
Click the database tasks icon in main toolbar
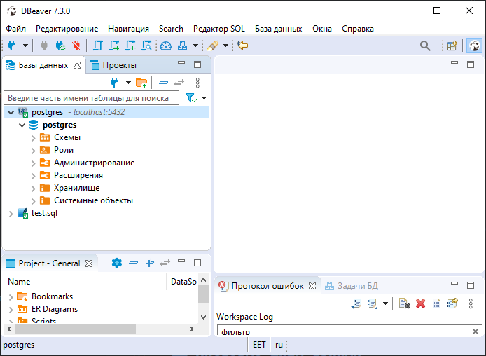tap(182, 46)
